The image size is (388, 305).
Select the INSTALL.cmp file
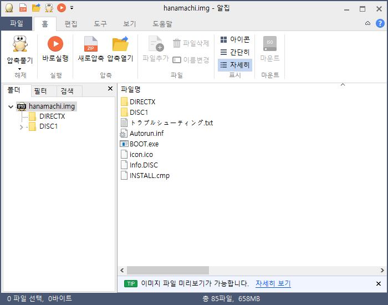tap(145, 176)
